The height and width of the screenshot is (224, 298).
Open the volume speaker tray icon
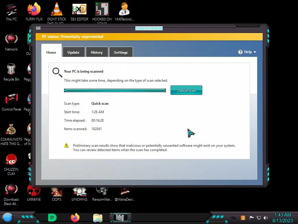pos(266,218)
